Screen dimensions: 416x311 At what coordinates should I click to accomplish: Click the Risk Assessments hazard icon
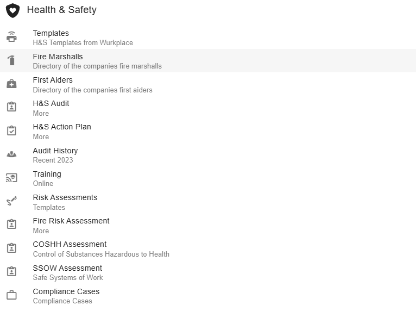[x=11, y=201]
